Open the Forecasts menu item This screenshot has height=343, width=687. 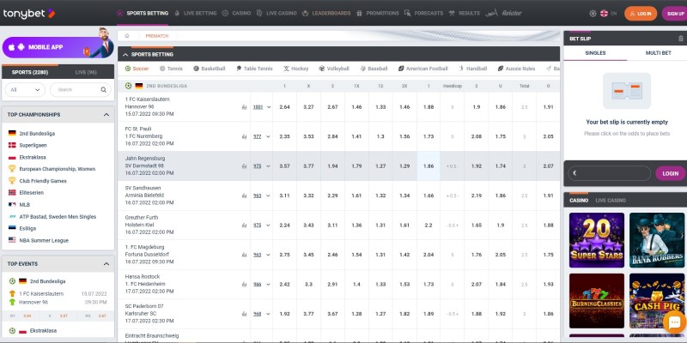coord(423,13)
